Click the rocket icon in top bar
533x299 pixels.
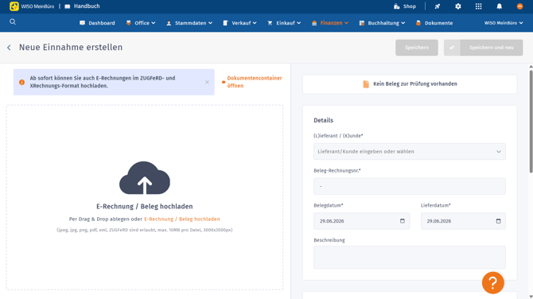pyautogui.click(x=438, y=6)
